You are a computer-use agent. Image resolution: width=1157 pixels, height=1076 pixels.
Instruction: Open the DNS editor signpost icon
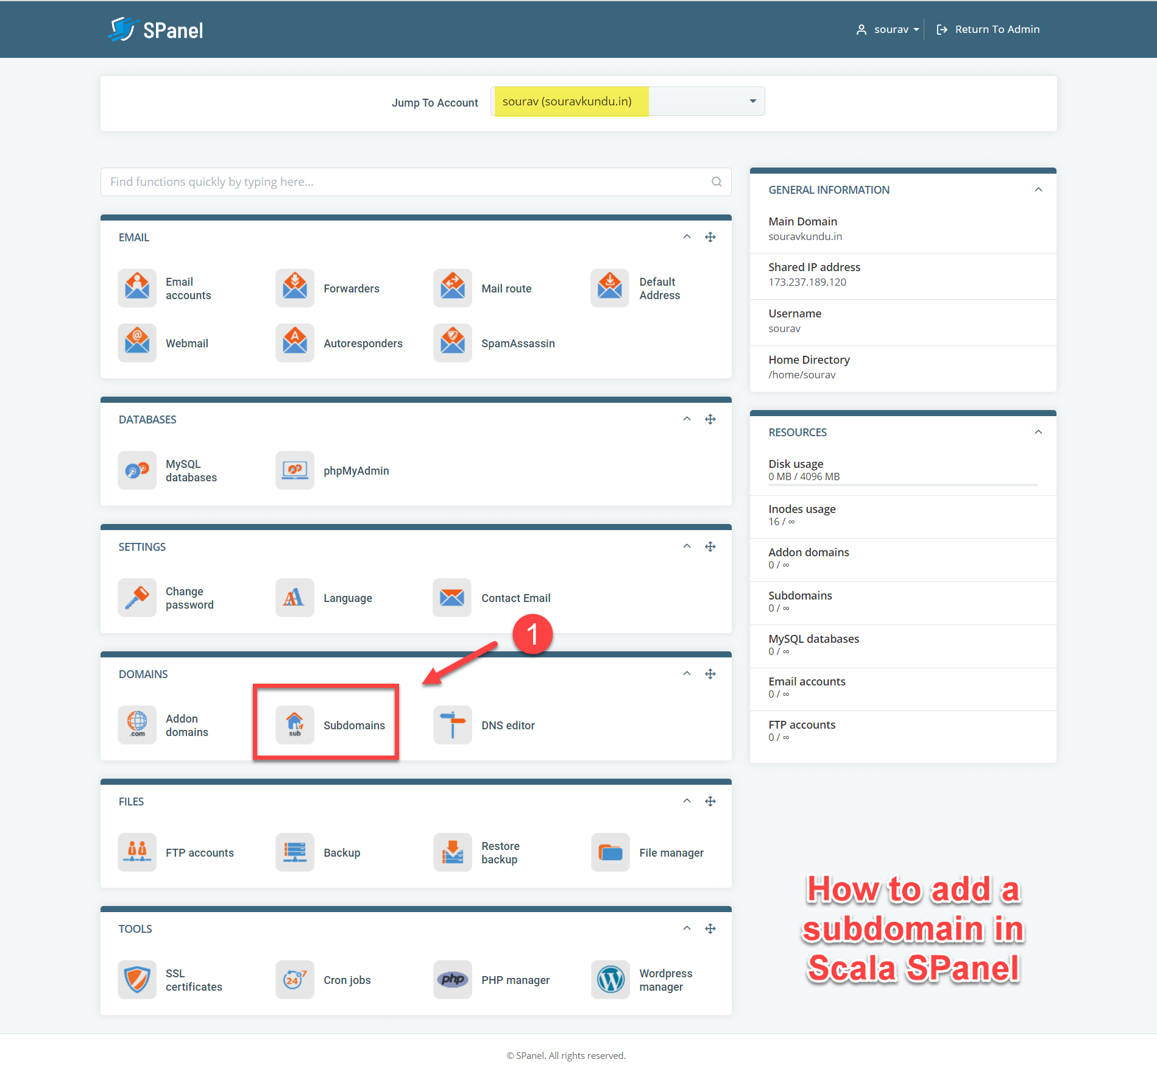click(453, 725)
